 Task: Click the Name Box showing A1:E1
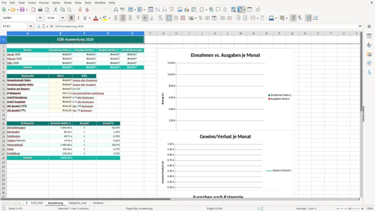[x=14, y=26]
